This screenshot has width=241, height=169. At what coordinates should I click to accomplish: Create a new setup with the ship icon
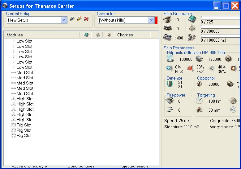72,19
